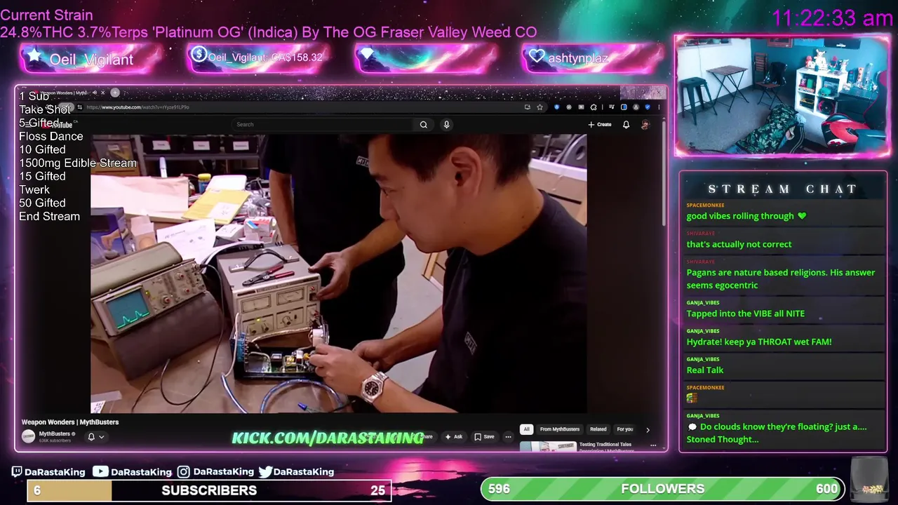Image resolution: width=898 pixels, height=505 pixels.
Task: Select the From MythBusters chip
Action: click(560, 429)
